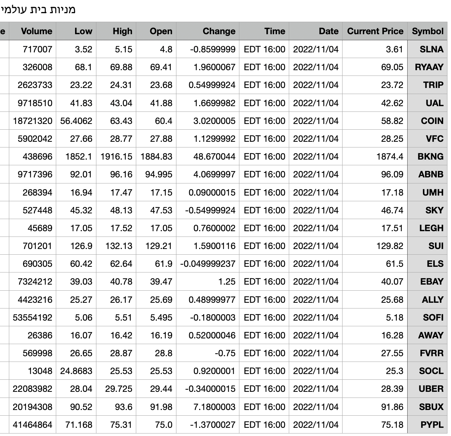Click the UMH symbol cell

click(427, 192)
